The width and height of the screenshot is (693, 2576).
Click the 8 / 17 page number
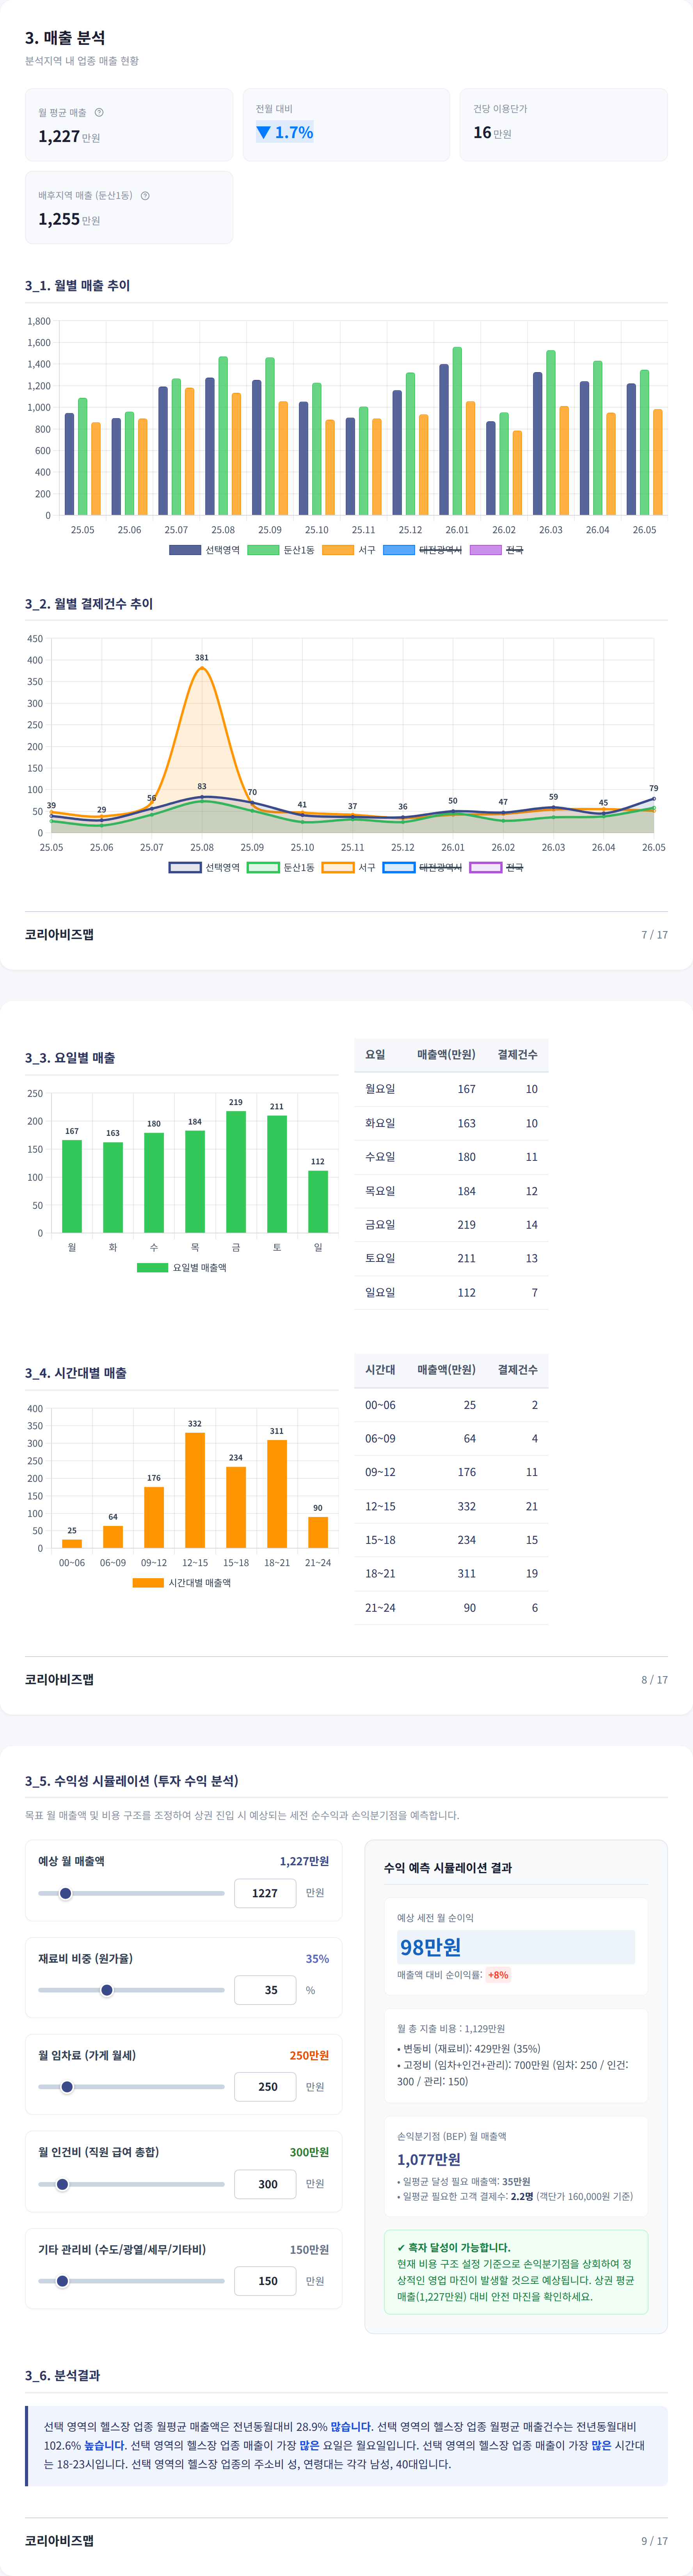point(655,1680)
